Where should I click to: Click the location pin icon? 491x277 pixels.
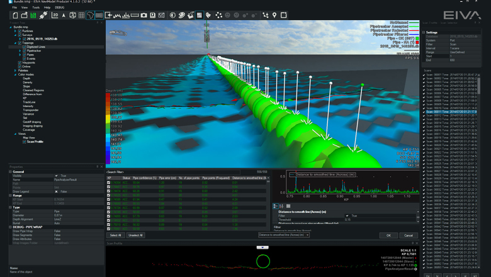(x=274, y=15)
